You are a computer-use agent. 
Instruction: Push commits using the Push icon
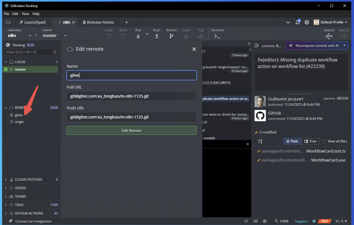pyautogui.click(x=157, y=36)
